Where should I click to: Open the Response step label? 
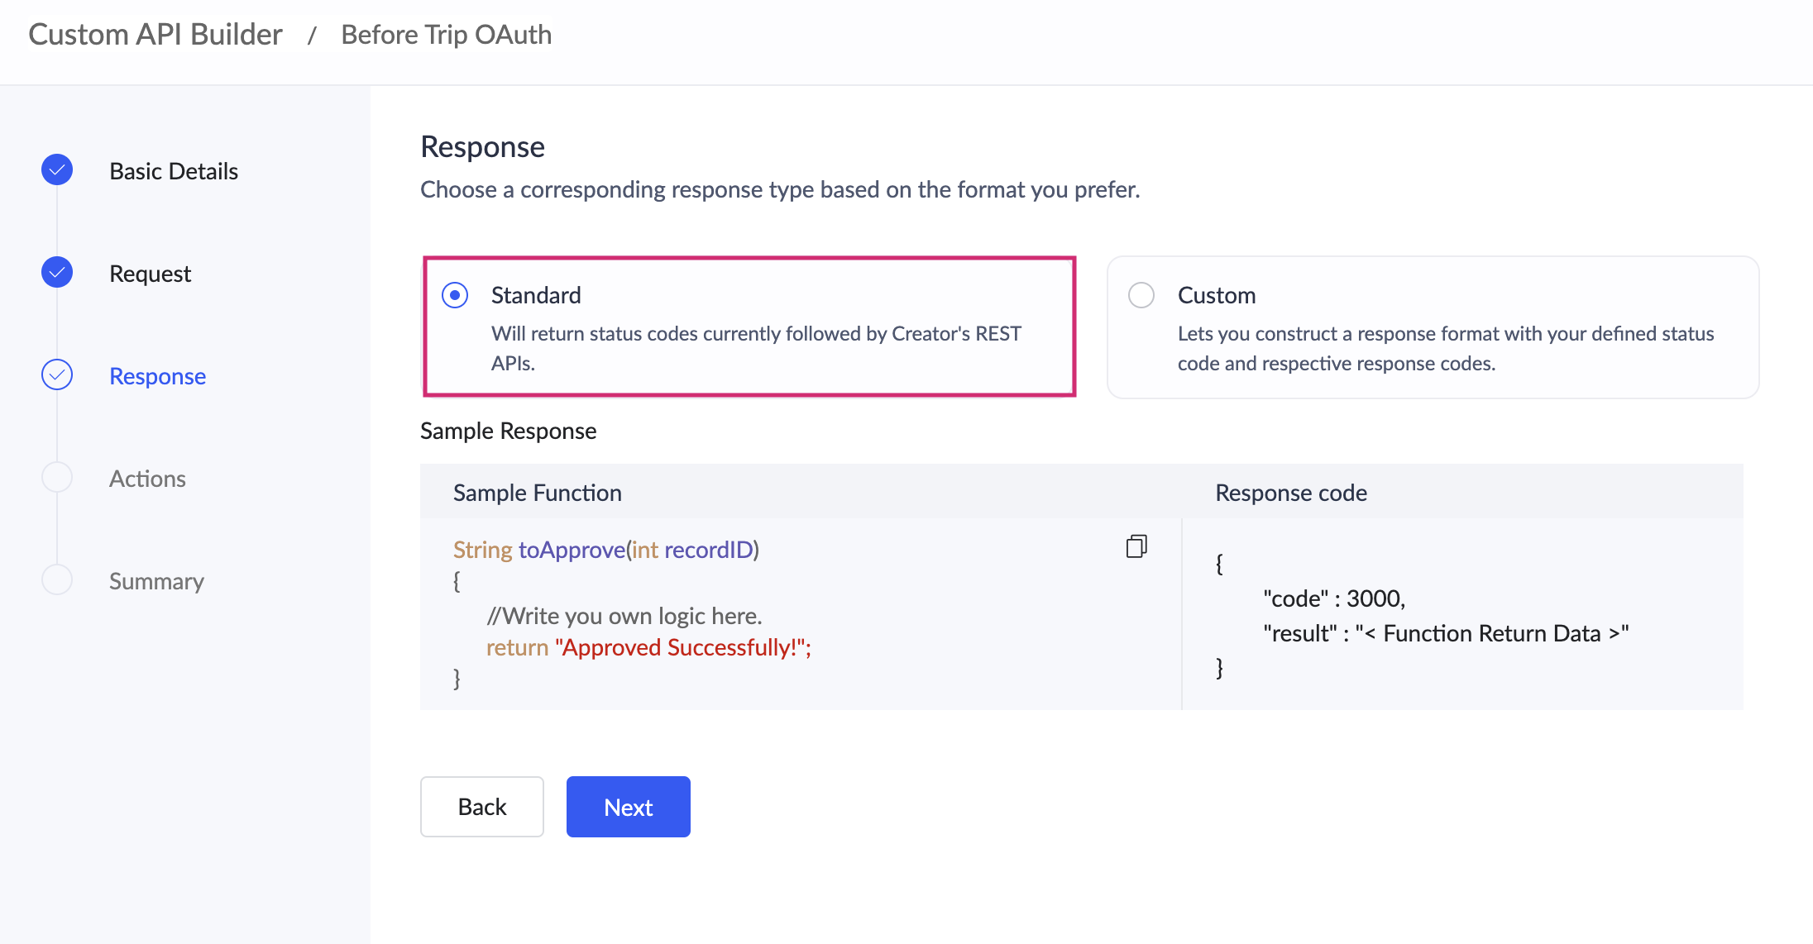coord(157,376)
